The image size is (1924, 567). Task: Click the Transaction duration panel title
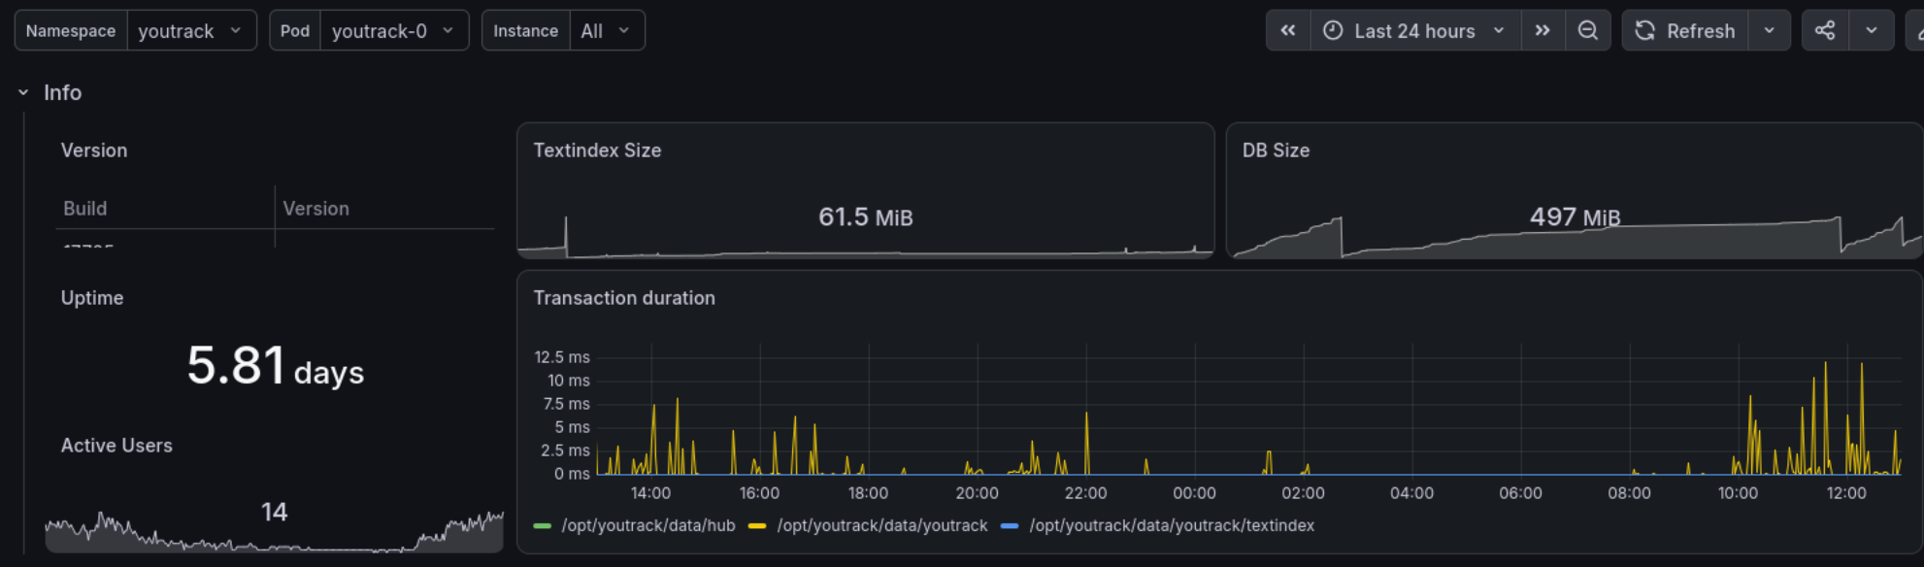click(624, 298)
